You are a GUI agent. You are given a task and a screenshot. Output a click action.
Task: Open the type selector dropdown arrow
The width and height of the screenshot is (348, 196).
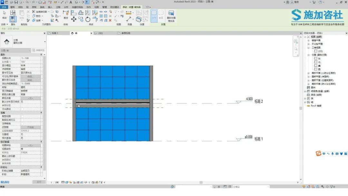(x=45, y=42)
